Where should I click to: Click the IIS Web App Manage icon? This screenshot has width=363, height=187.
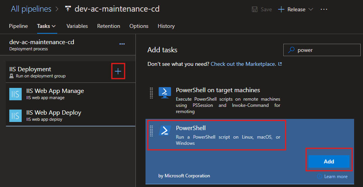(15, 94)
